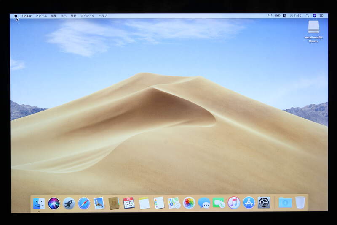
Task: Open the App Store in Dock
Action: [x=249, y=203]
